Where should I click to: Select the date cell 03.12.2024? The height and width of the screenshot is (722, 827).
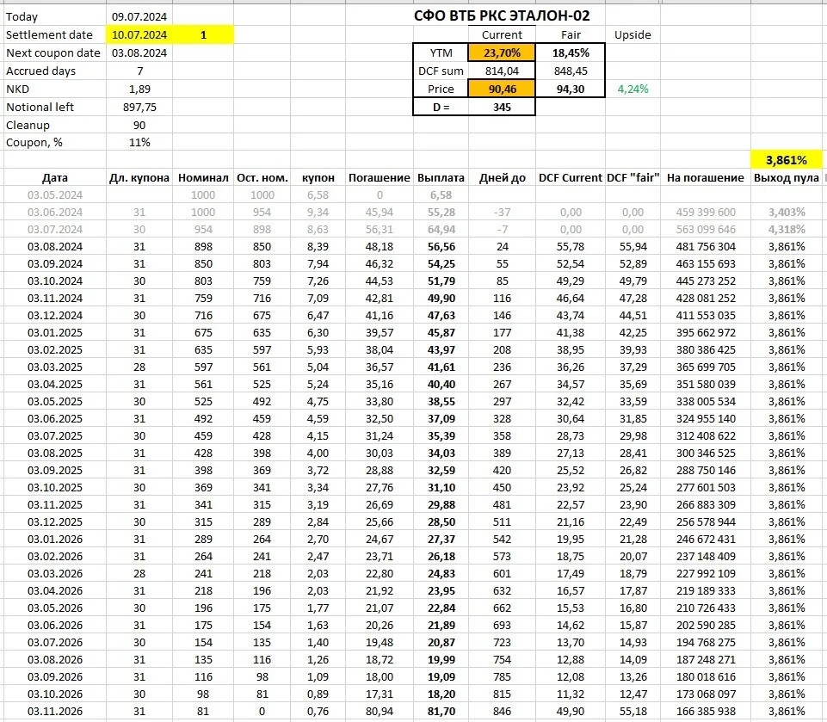coord(55,315)
